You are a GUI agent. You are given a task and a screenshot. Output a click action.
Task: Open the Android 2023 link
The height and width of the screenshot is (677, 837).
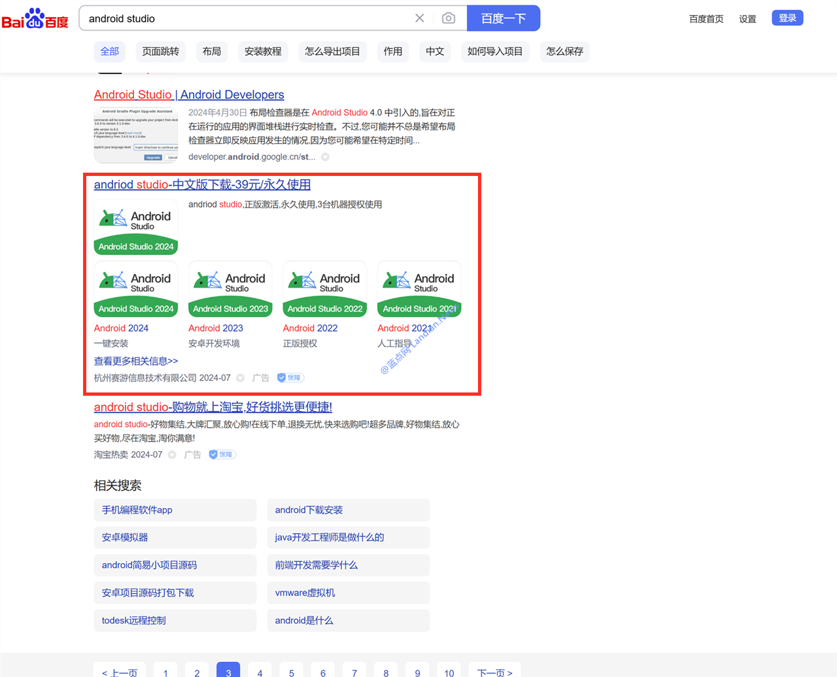tap(216, 328)
